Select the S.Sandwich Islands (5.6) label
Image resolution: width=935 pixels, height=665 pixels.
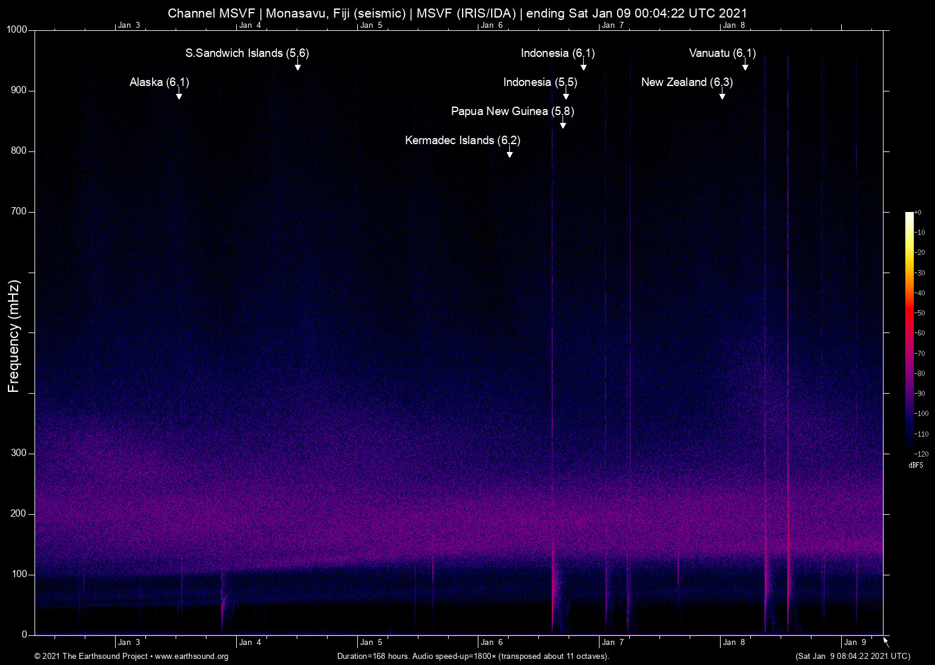click(x=247, y=53)
